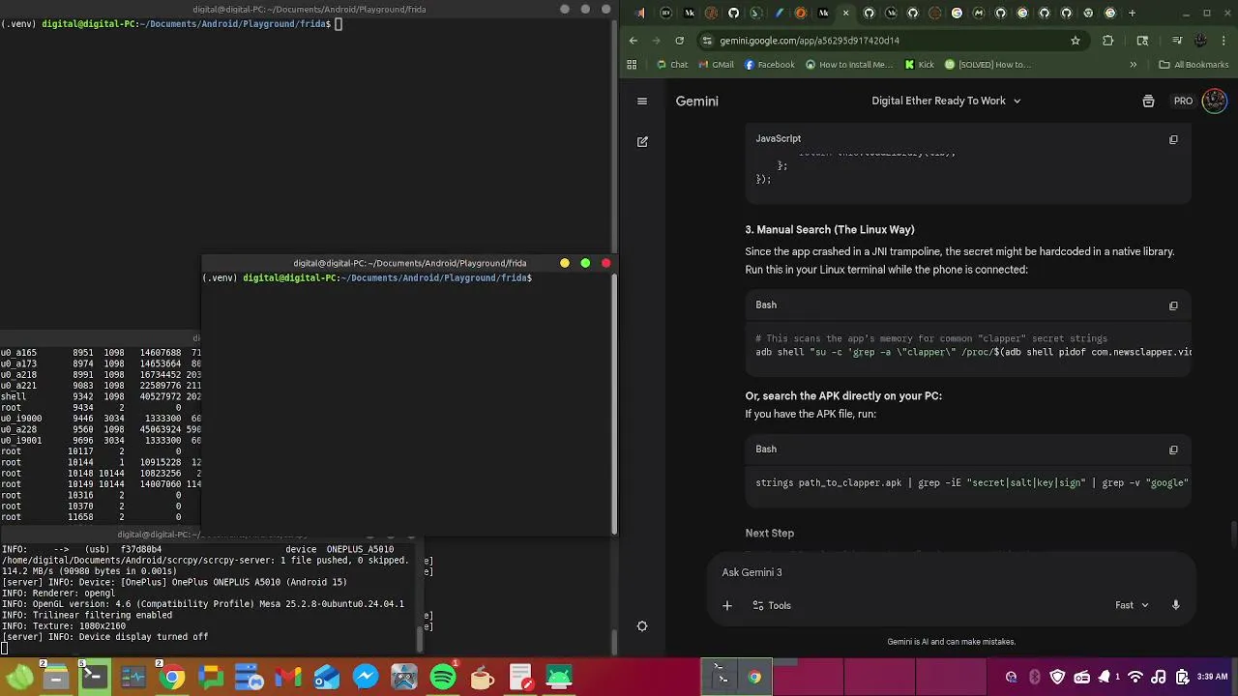Viewport: 1238px width, 696px height.
Task: Click the Ask Gemini 3 input field
Action: pos(951,572)
